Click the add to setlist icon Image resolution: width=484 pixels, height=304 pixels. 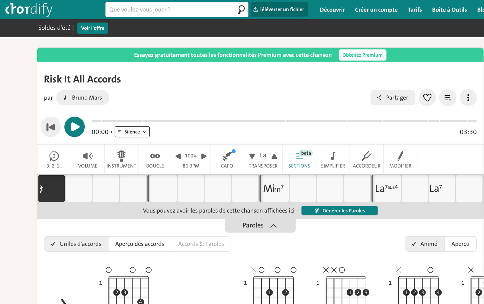click(448, 97)
